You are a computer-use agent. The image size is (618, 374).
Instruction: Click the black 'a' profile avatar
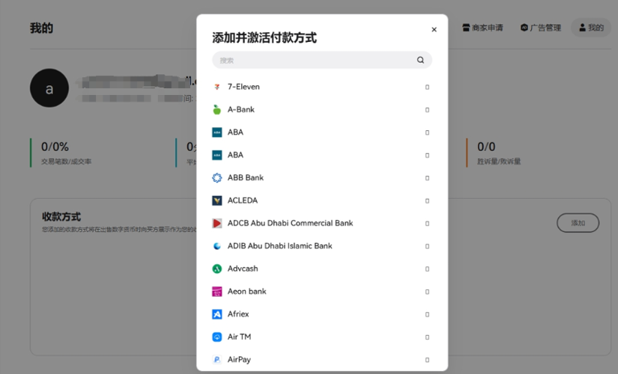49,88
